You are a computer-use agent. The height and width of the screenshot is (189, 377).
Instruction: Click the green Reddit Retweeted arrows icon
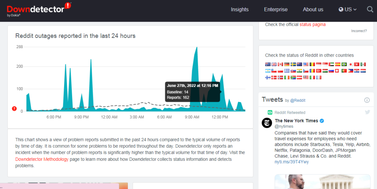270,112
